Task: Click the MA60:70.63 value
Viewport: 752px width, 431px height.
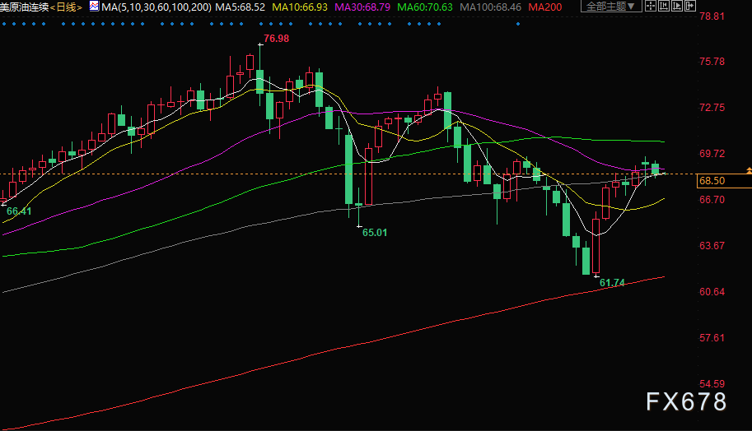Action: [425, 7]
